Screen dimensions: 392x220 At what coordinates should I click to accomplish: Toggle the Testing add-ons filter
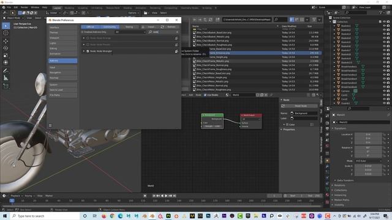pos(129,27)
